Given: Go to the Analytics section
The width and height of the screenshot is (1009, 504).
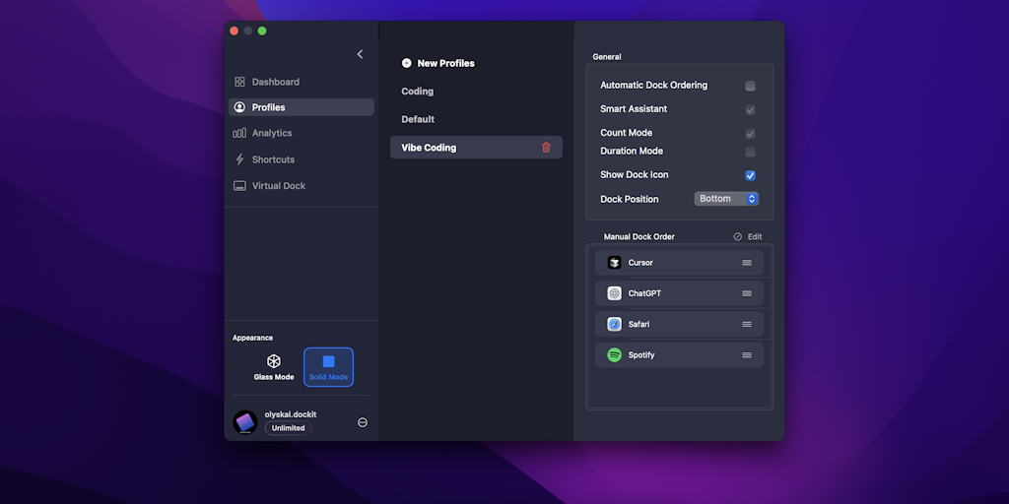Looking at the screenshot, I should pyautogui.click(x=302, y=133).
